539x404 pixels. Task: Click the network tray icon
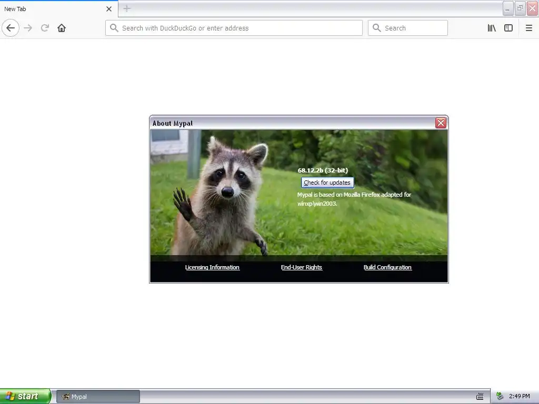pos(500,396)
